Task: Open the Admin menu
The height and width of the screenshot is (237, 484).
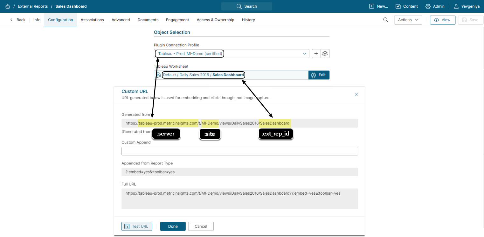Action: click(435, 6)
